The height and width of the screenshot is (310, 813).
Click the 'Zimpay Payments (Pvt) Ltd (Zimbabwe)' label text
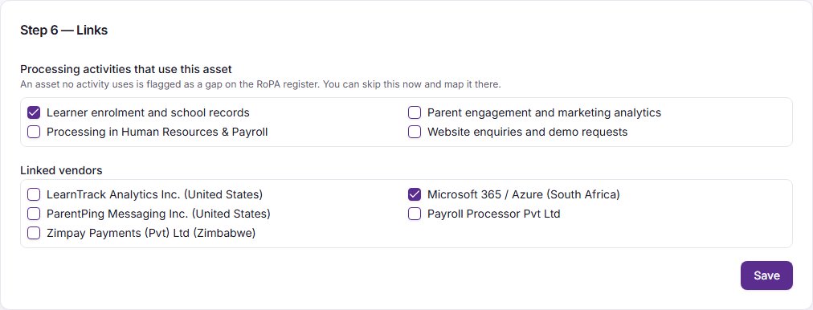(151, 233)
